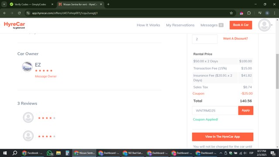Click the EZ owner name
The width and height of the screenshot is (279, 157).
pos(38,65)
